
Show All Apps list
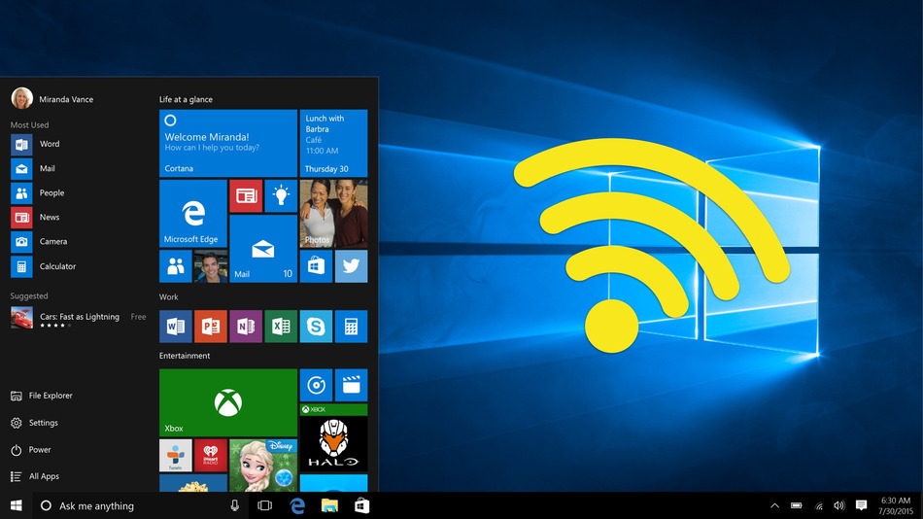35,476
